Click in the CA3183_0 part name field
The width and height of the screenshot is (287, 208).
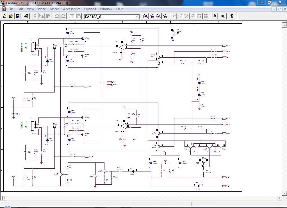[x=110, y=17]
